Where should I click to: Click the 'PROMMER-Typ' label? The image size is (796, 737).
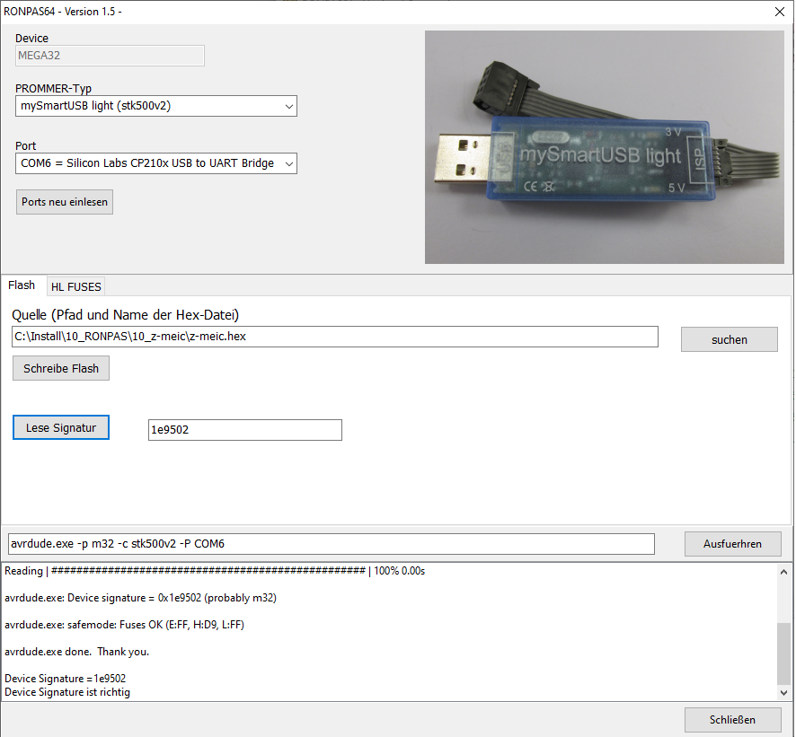pos(53,88)
